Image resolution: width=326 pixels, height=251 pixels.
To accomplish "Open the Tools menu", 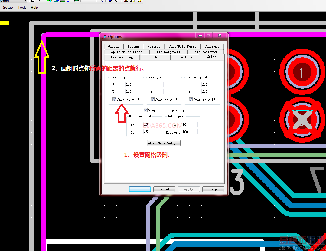I will (22, 8).
